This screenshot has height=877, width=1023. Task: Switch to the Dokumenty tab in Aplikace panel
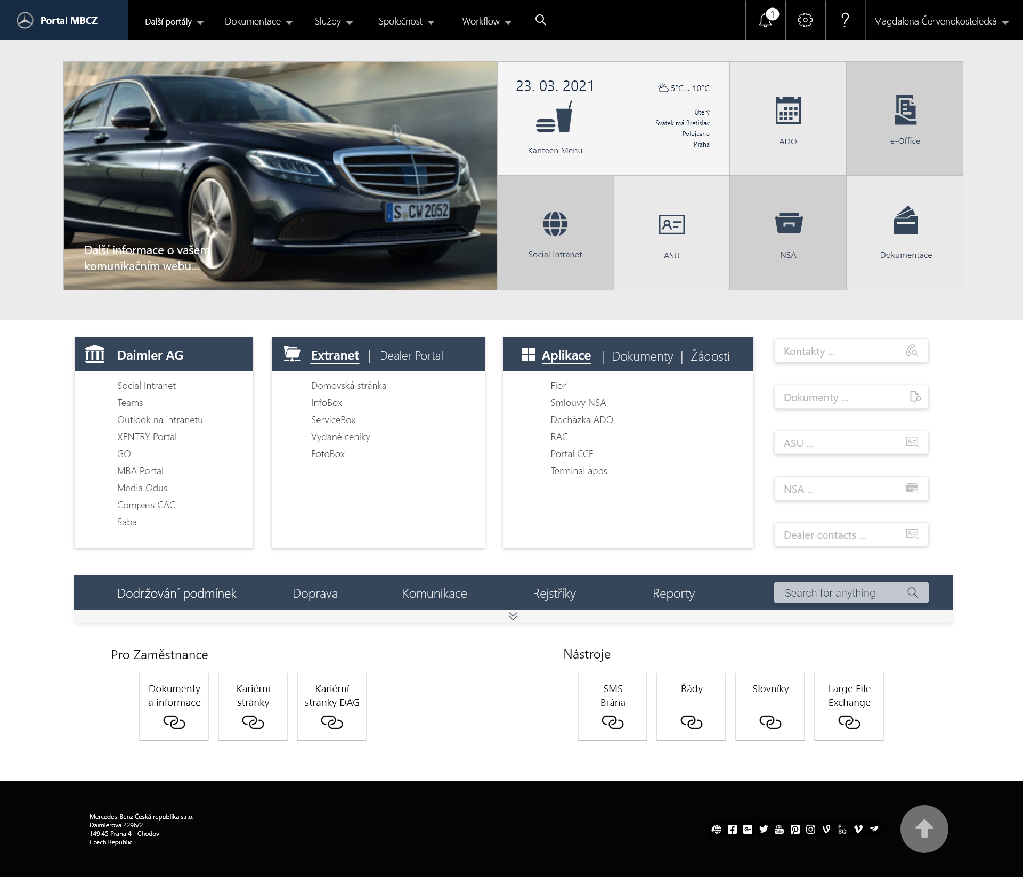click(x=642, y=356)
